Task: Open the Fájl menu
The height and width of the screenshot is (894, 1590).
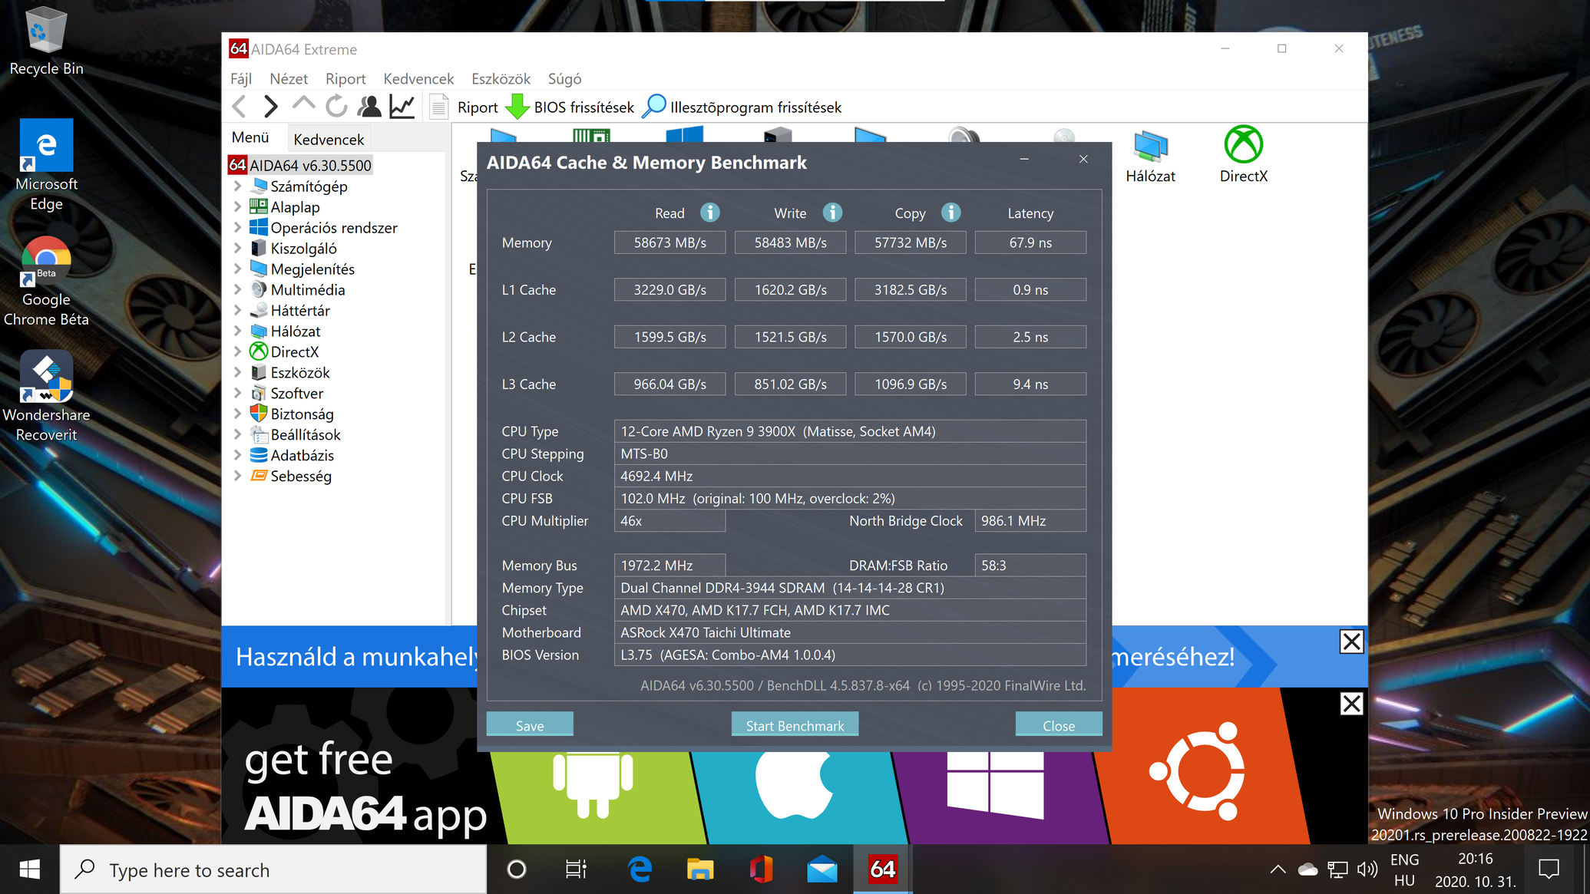Action: 241,78
